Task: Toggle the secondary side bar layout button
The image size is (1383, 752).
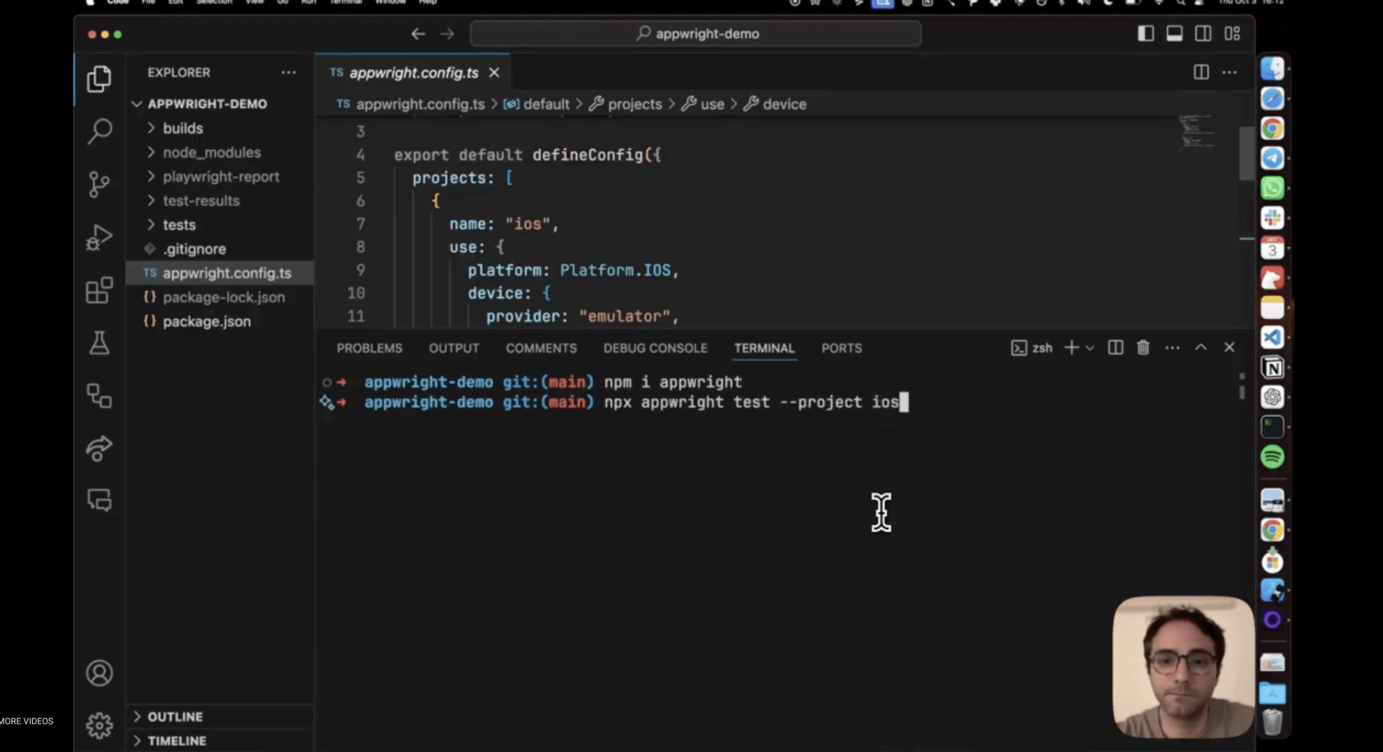Action: point(1203,34)
